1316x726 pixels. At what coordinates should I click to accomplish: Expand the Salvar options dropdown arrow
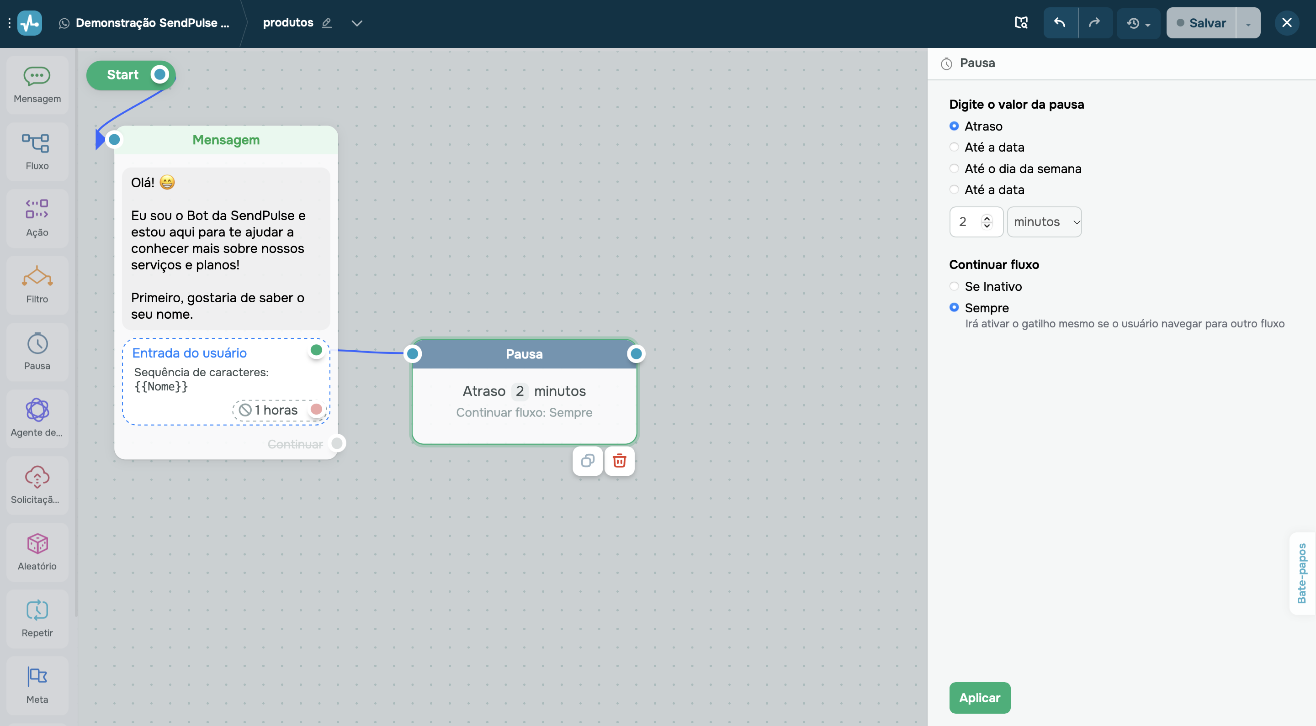[x=1248, y=23]
